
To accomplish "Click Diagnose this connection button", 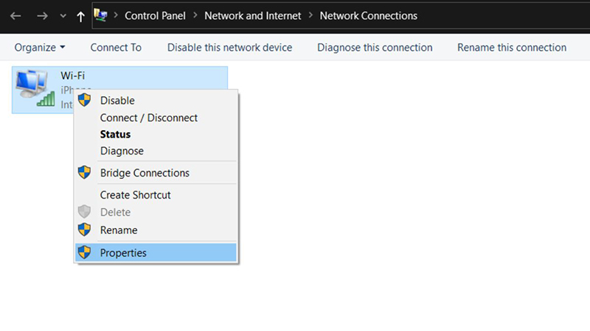I will (x=375, y=47).
